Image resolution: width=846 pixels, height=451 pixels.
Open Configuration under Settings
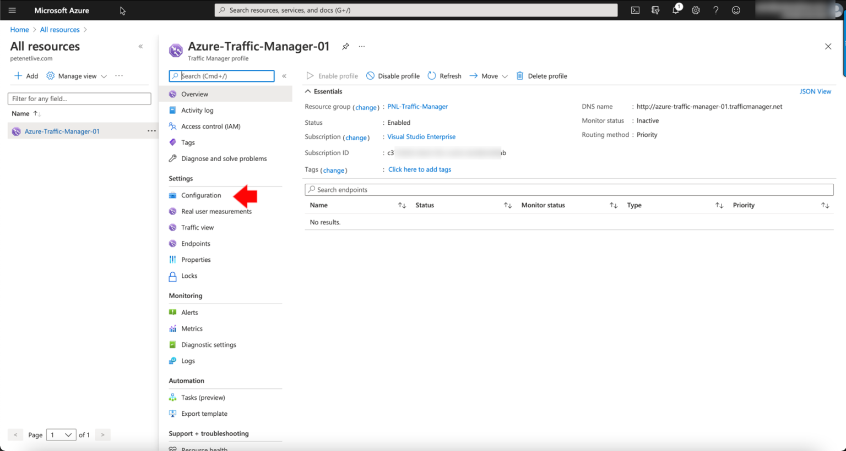pos(200,195)
